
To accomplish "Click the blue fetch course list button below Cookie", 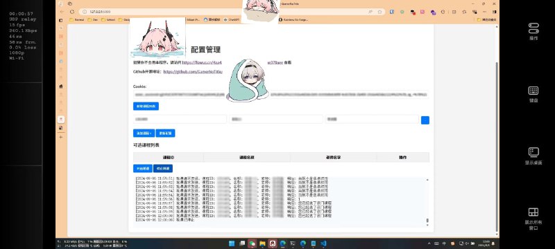I will click(146, 106).
